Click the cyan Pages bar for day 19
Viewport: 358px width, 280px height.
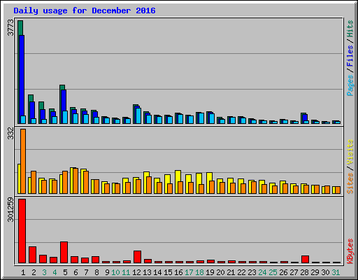tap(212, 118)
